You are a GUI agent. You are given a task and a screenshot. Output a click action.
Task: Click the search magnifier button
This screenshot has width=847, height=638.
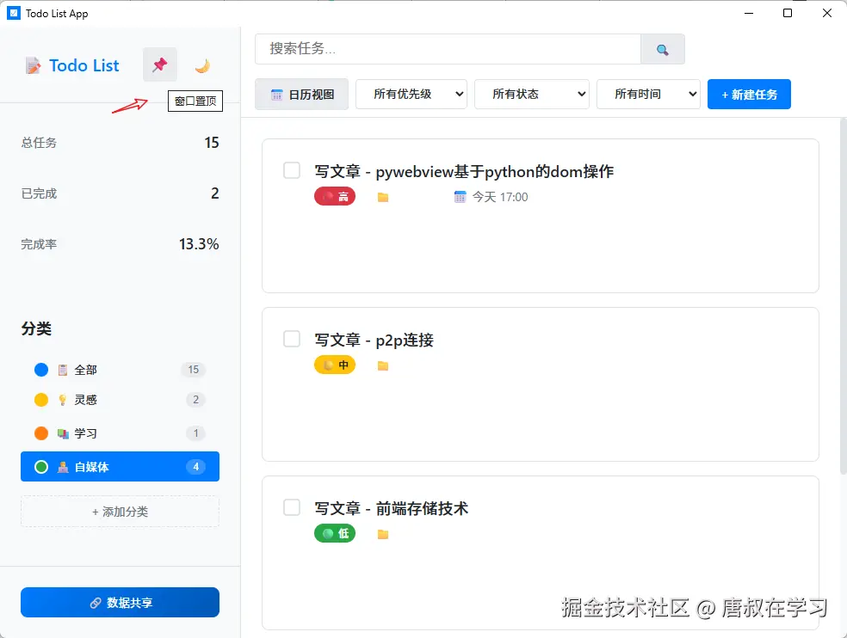(x=662, y=49)
